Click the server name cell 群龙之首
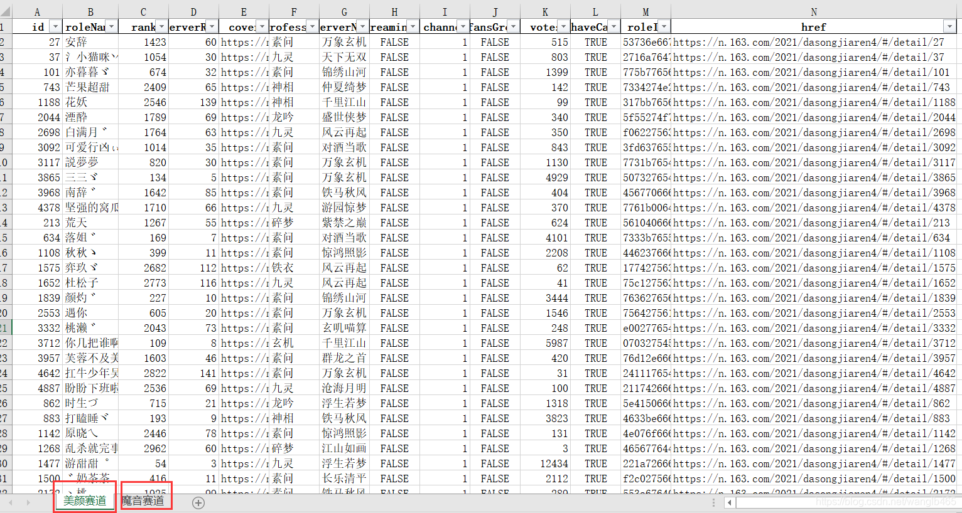The height and width of the screenshot is (513, 962). coord(344,358)
